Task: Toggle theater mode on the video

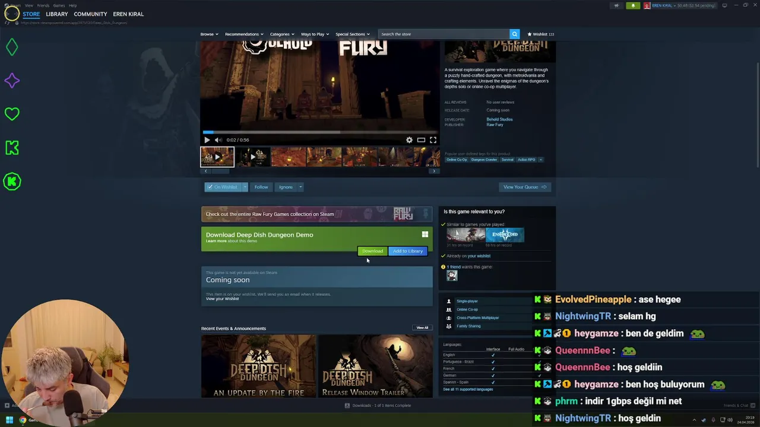Action: [x=421, y=140]
